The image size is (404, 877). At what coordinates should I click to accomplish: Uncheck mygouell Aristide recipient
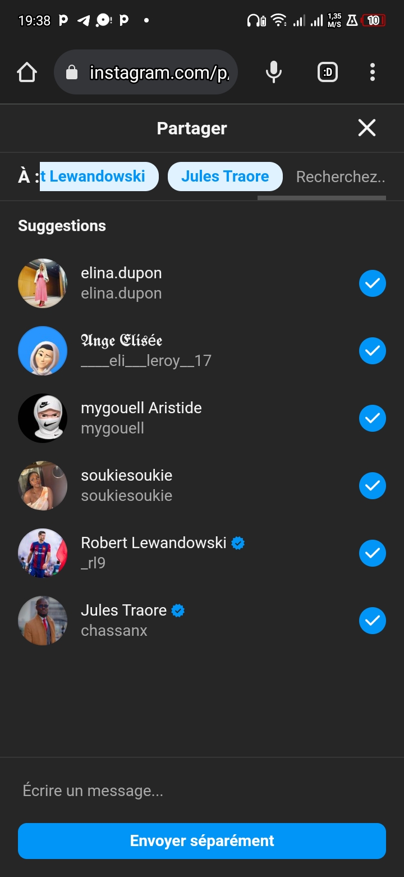click(373, 418)
